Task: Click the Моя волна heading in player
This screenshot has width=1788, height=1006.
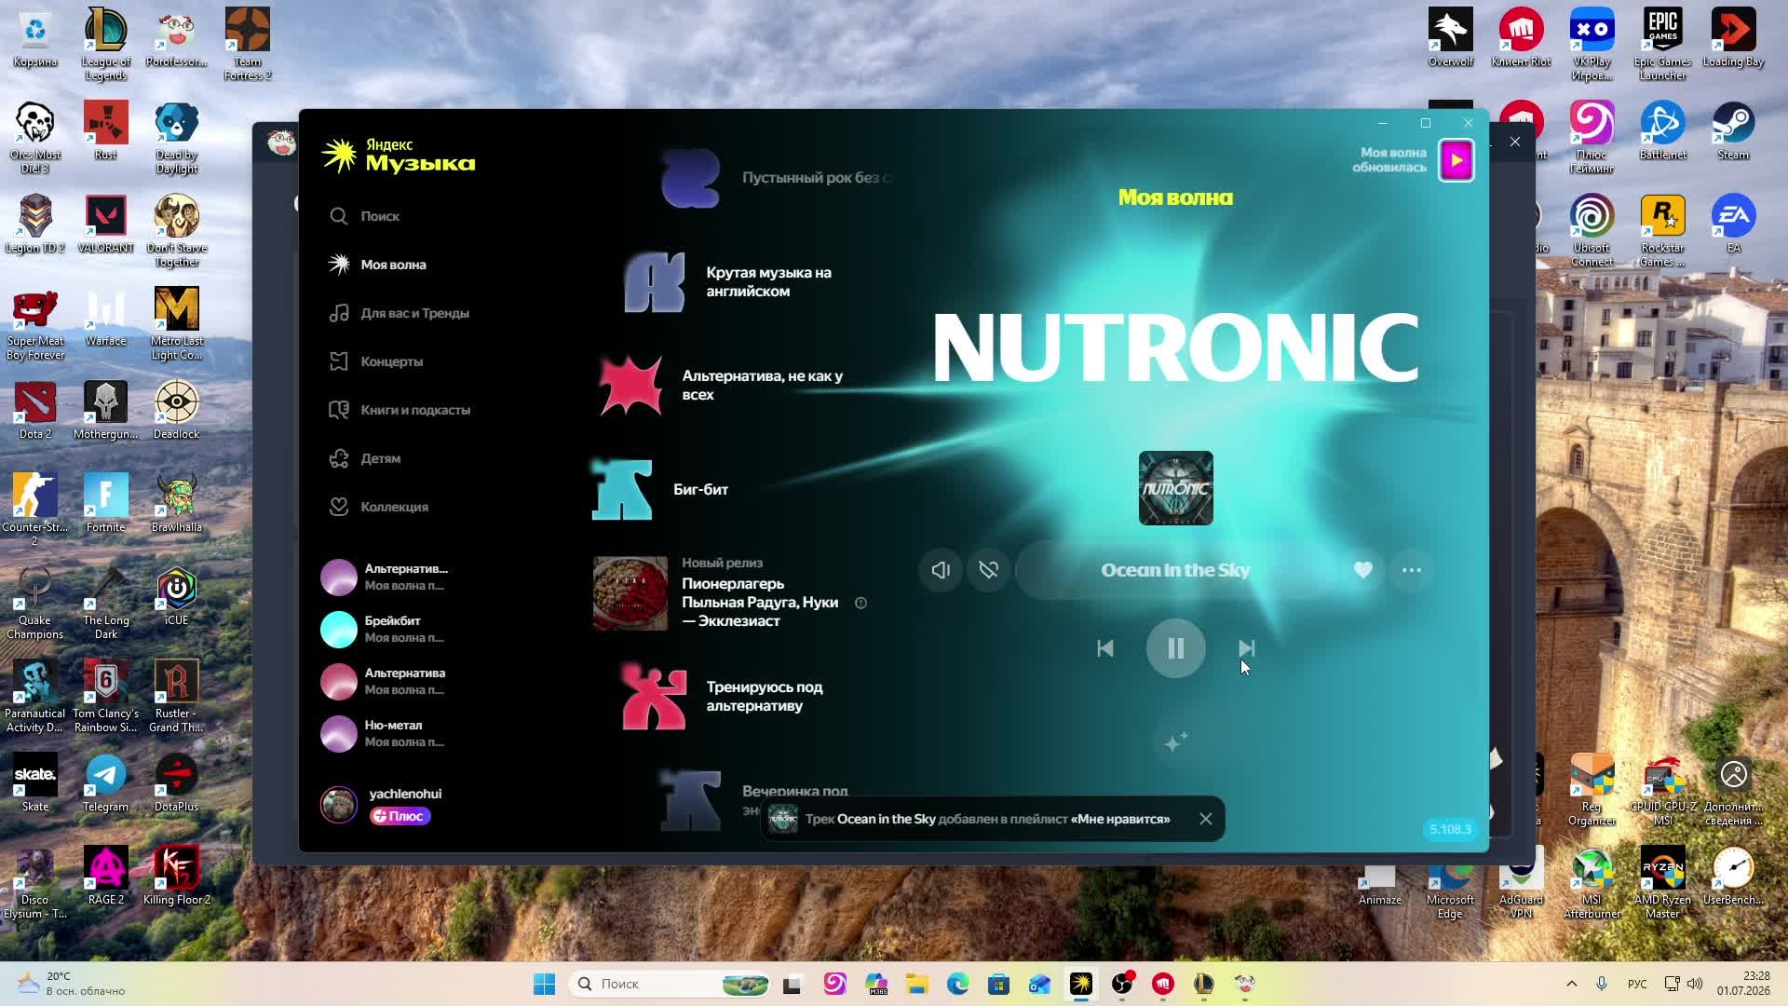Action: (1175, 197)
